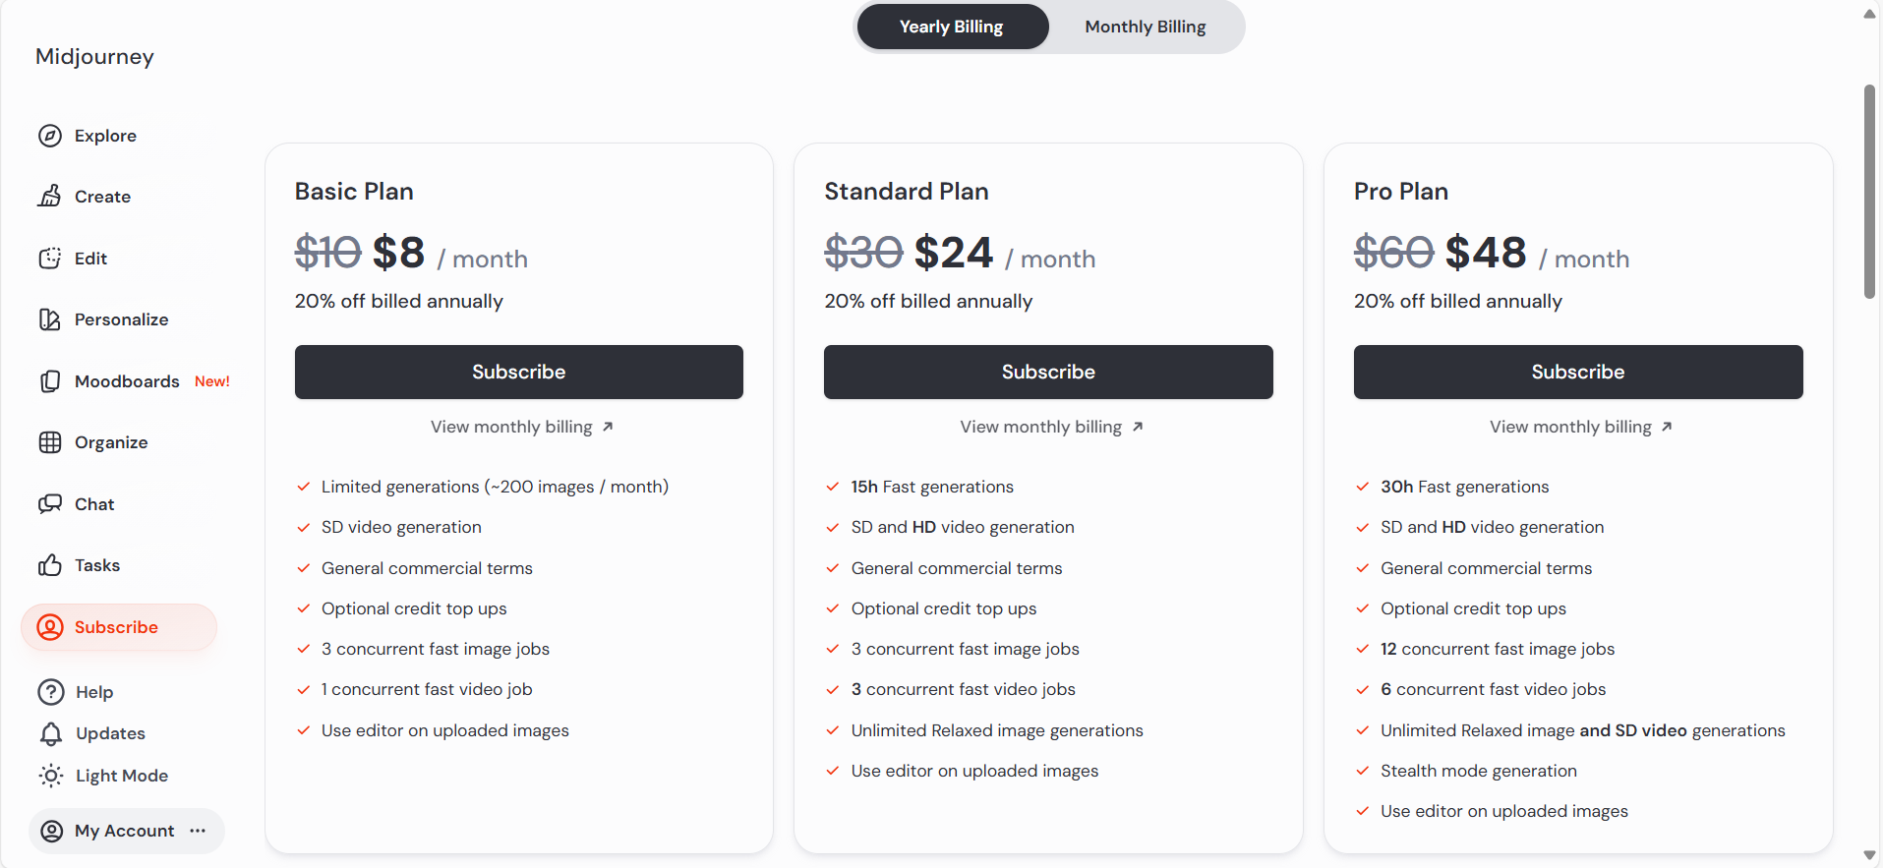Image resolution: width=1883 pixels, height=868 pixels.
Task: Open the My Account three-dots menu
Action: (199, 831)
